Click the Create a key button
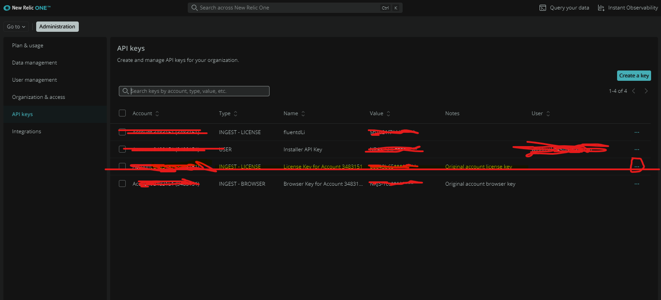 [x=634, y=76]
